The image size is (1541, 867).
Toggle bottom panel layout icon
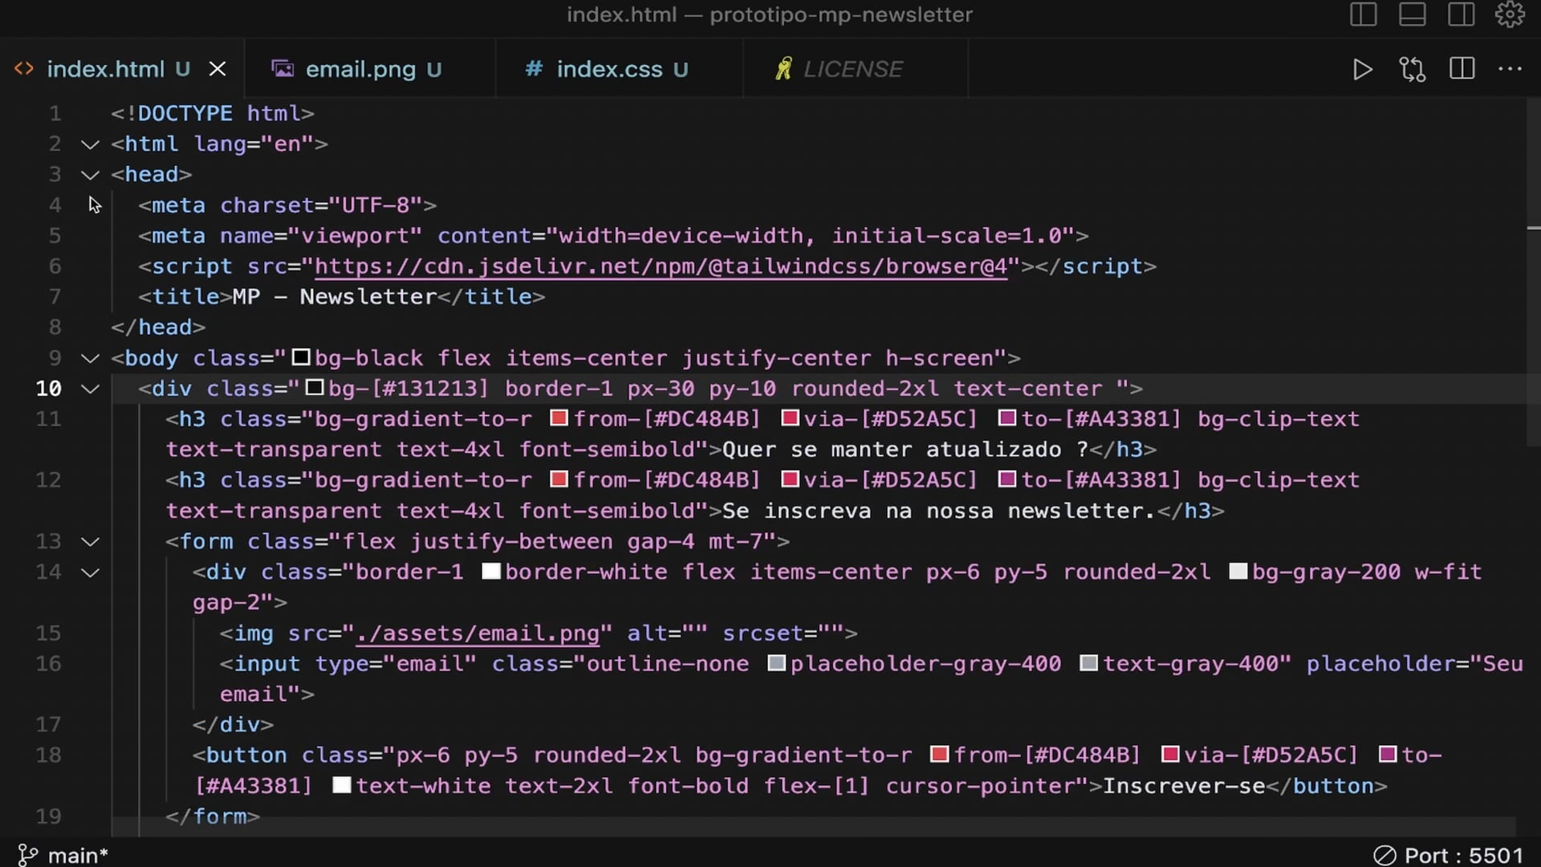pyautogui.click(x=1412, y=14)
